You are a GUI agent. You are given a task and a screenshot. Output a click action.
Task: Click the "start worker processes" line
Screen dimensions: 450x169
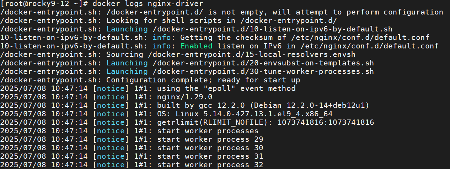pyautogui.click(x=129, y=131)
